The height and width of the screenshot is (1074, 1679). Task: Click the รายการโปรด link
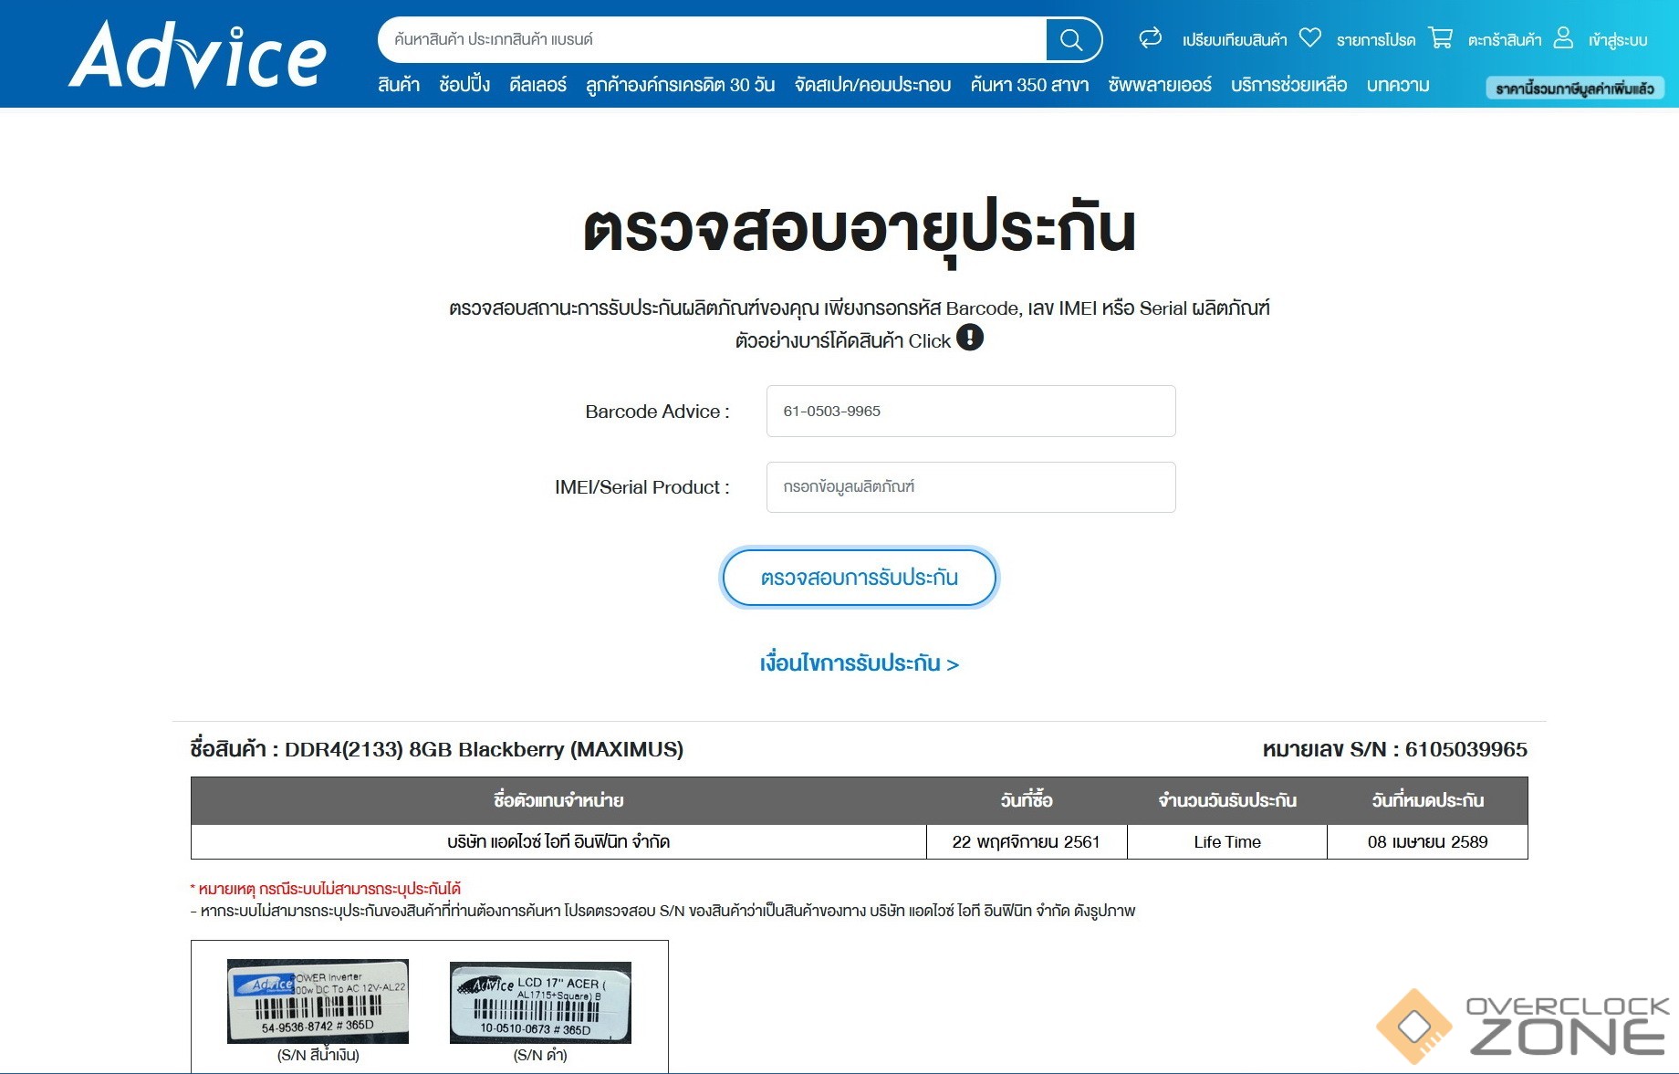click(1376, 40)
